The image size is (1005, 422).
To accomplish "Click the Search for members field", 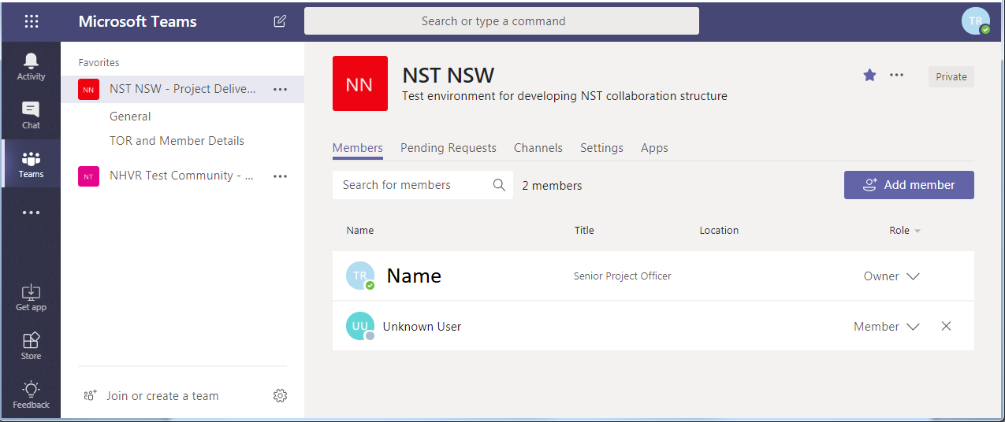I will [422, 185].
